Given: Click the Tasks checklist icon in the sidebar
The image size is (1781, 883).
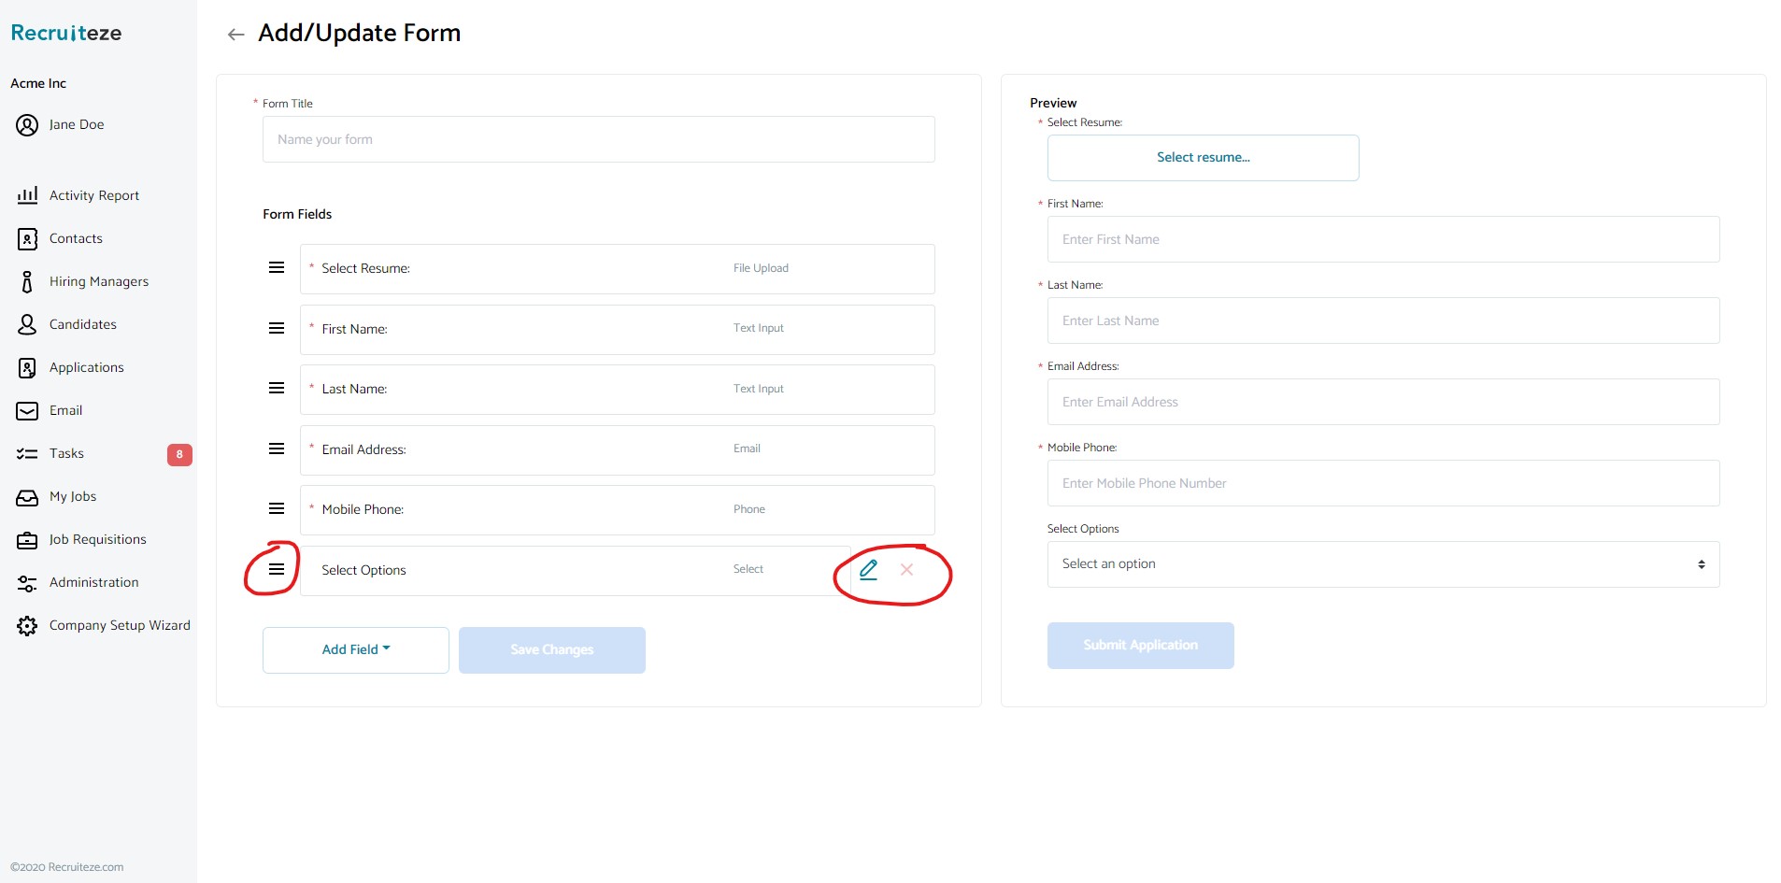Looking at the screenshot, I should pos(27,453).
